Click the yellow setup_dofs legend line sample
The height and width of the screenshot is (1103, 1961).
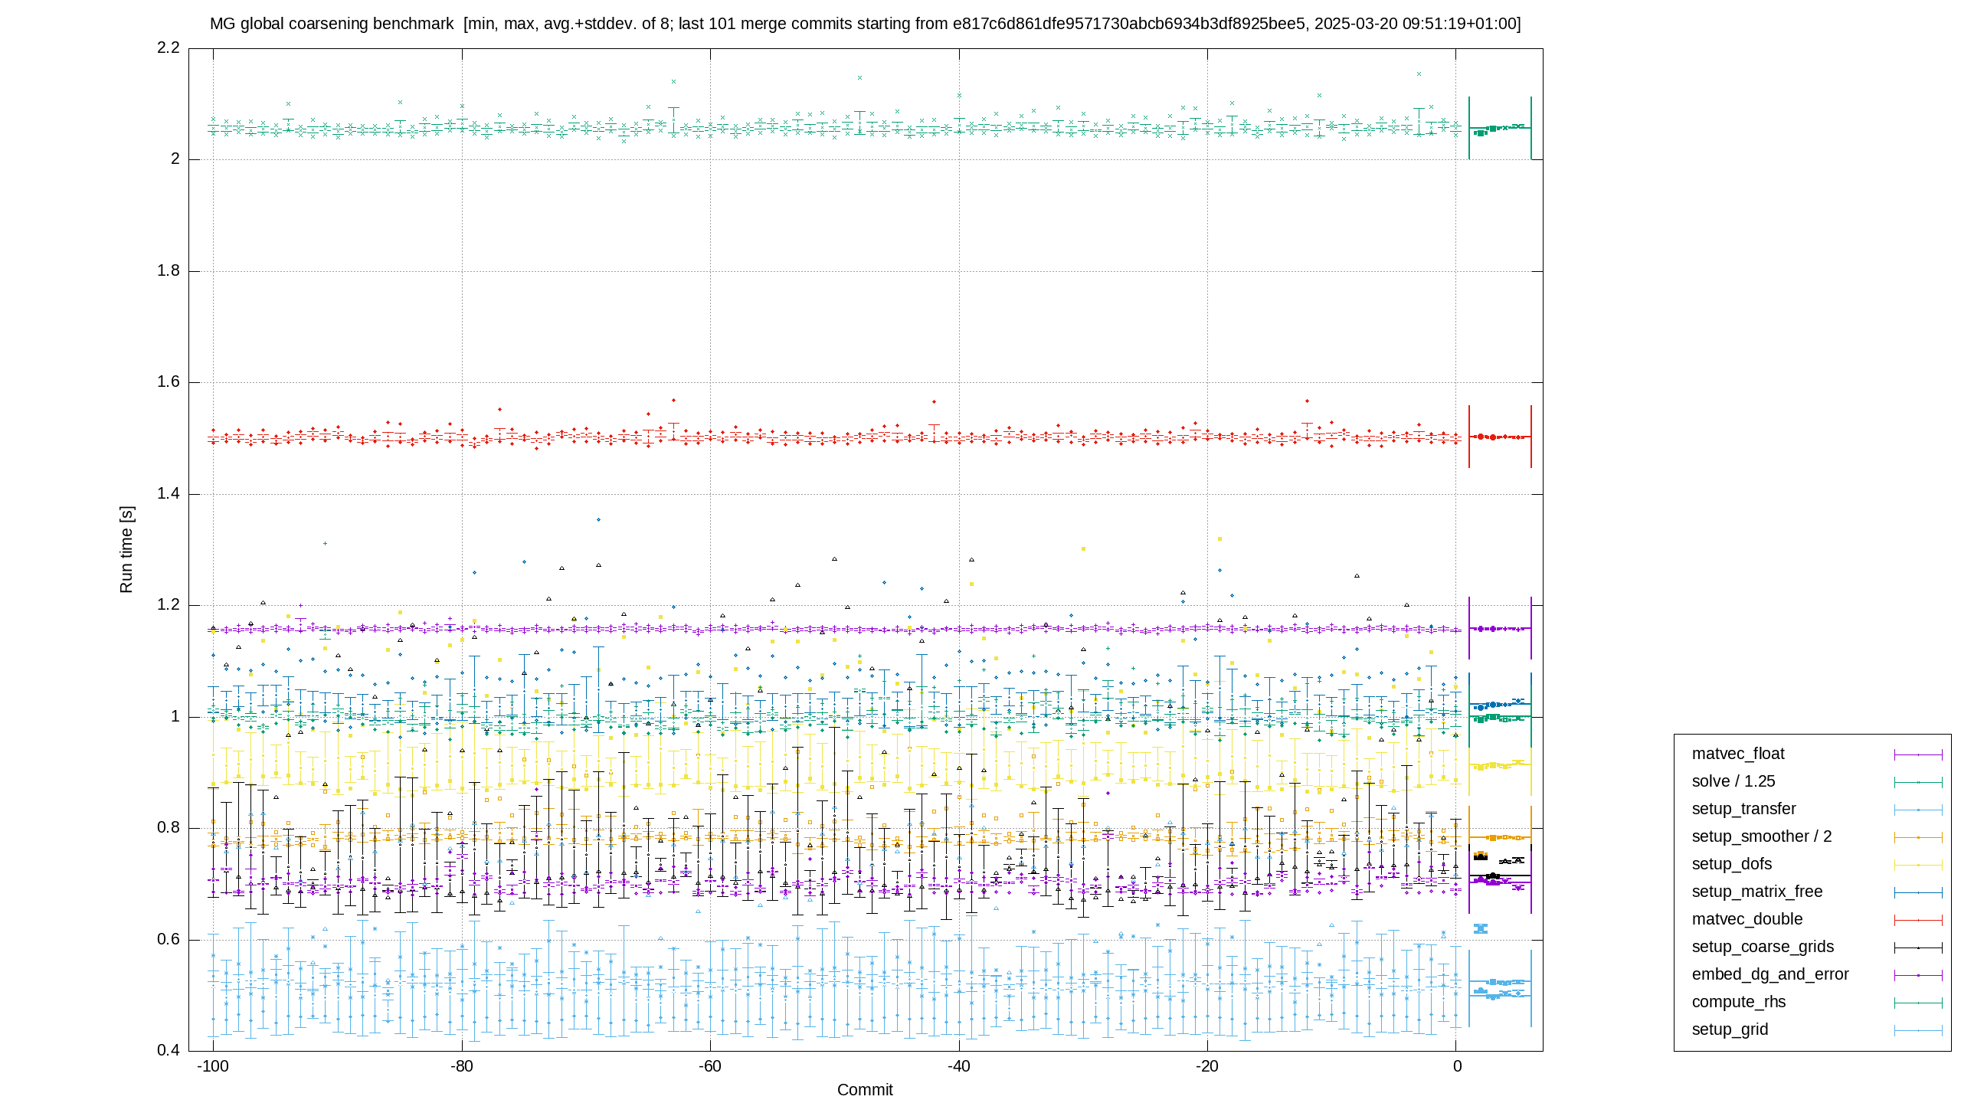[x=1918, y=865]
